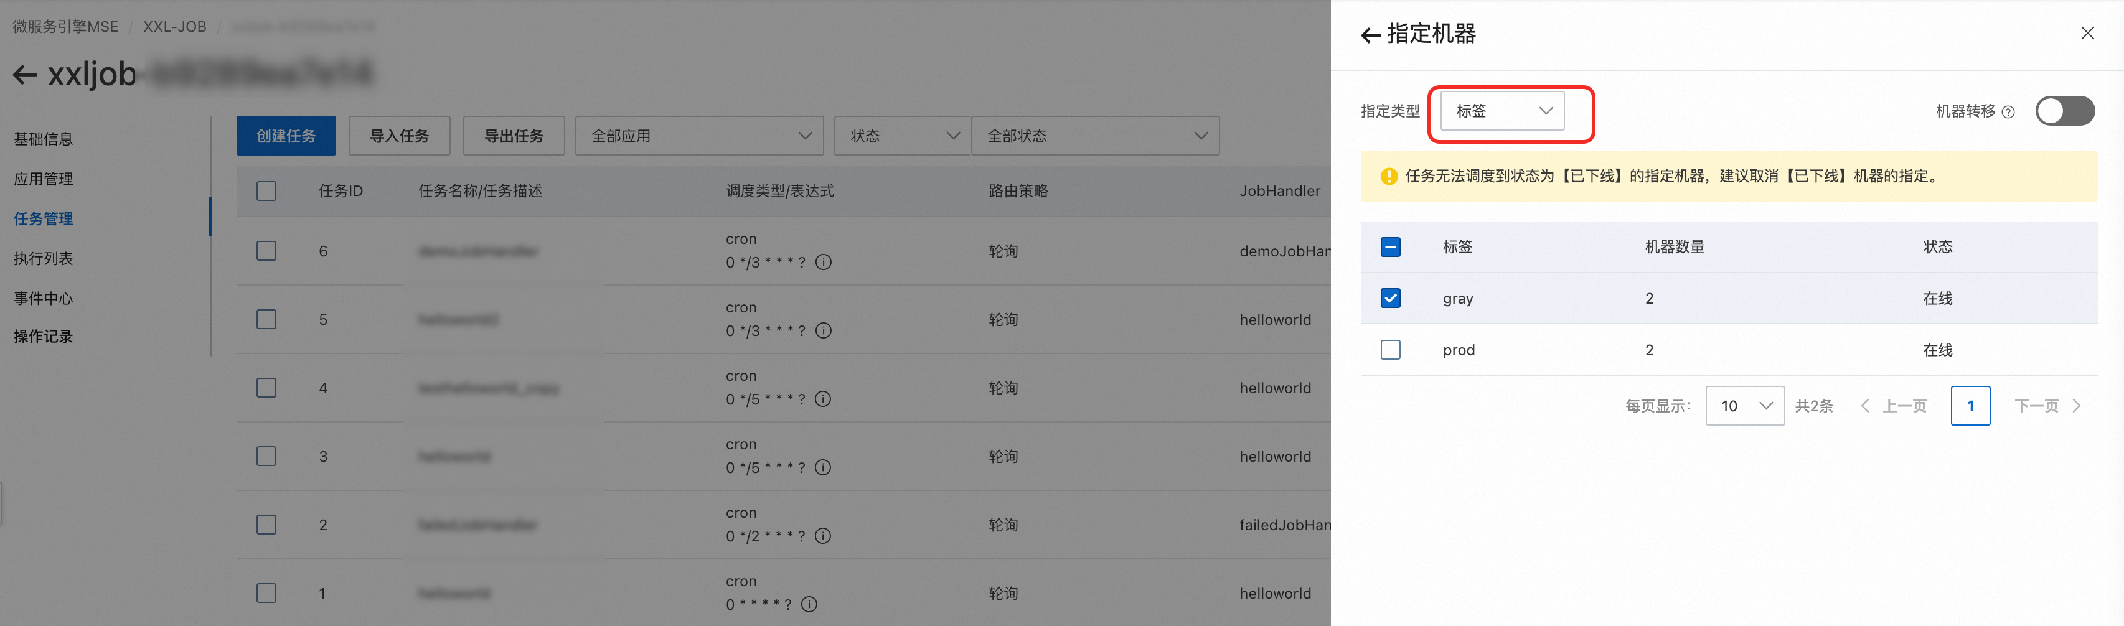Show cron info for task 5
Screen dimensions: 2124x626
click(823, 330)
